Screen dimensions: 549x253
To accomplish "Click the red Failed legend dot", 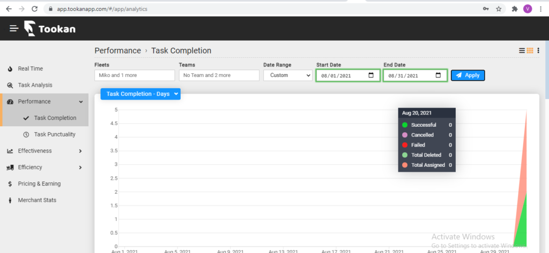I will (405, 145).
